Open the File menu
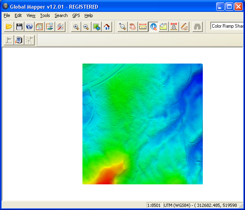Viewport: 245px width, 210px height. coord(7,15)
